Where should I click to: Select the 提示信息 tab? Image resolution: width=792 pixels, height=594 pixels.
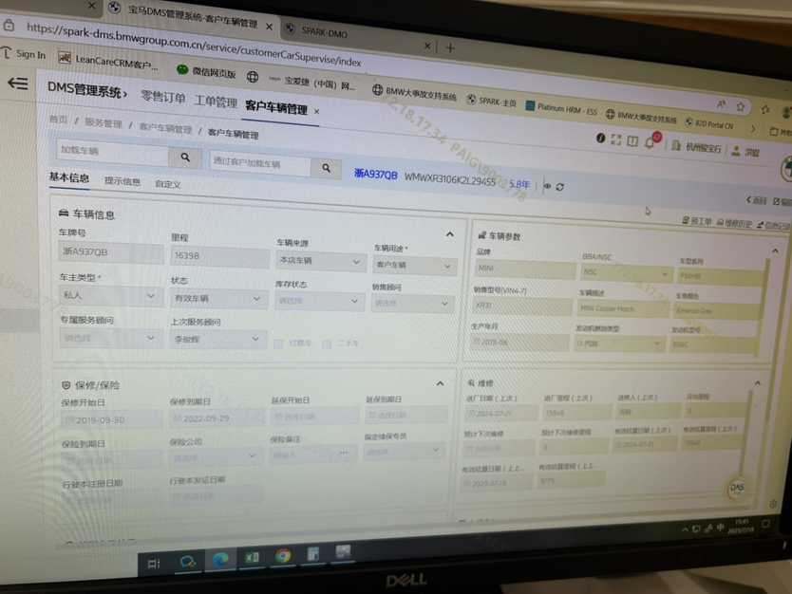click(x=123, y=181)
